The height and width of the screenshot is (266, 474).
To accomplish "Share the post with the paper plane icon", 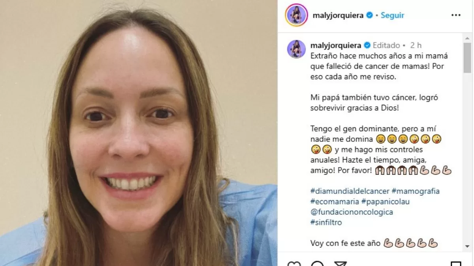I will click(x=340, y=263).
